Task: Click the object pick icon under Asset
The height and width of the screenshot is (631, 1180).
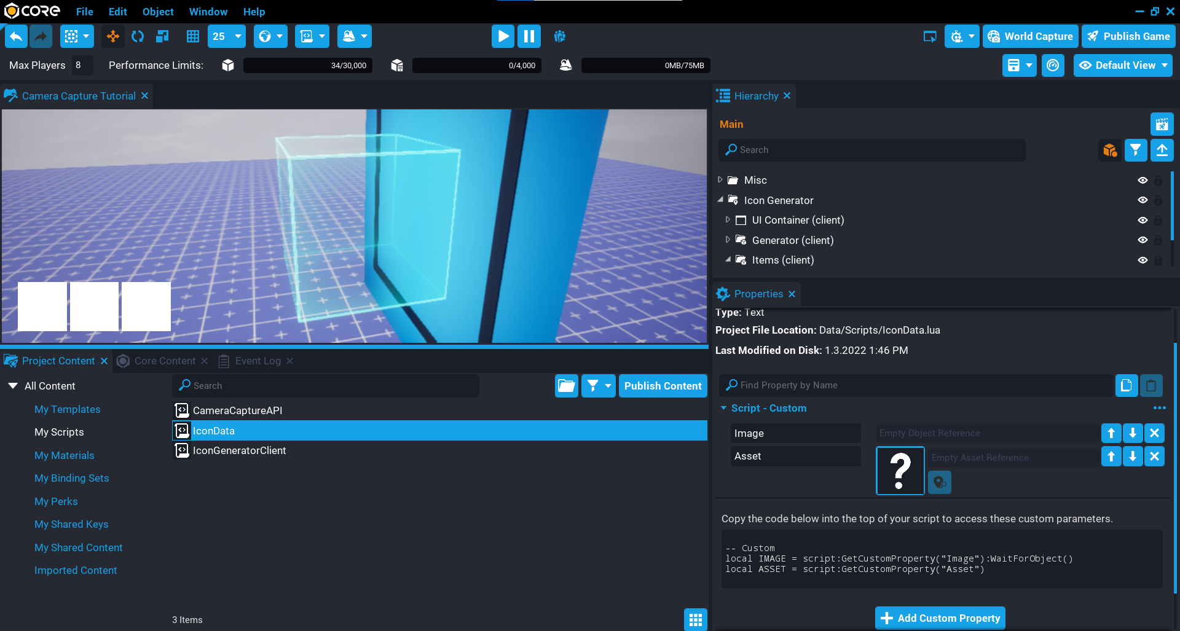Action: [940, 482]
